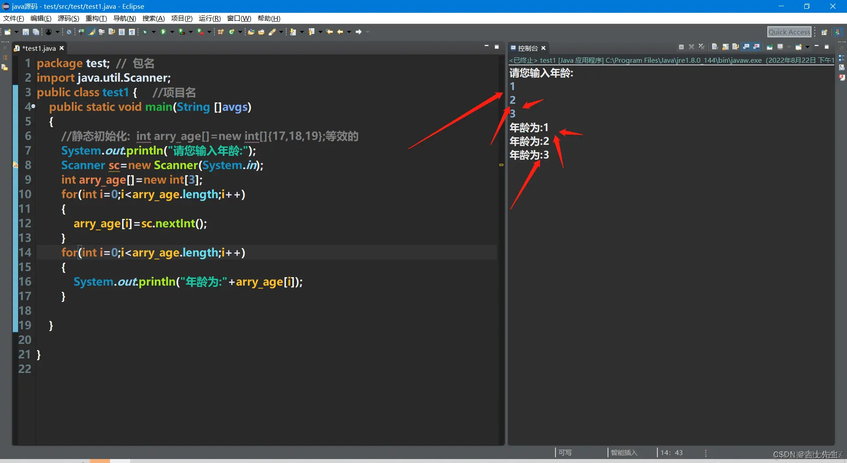This screenshot has width=847, height=463.
Task: Toggle show console on standard output change
Action: [x=746, y=47]
